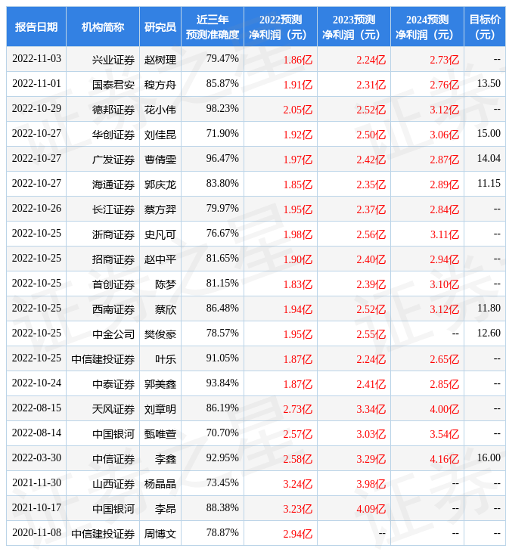Image resolution: width=506 pixels, height=552 pixels.
Task: Click the 目标价 column header
Action: 485,26
